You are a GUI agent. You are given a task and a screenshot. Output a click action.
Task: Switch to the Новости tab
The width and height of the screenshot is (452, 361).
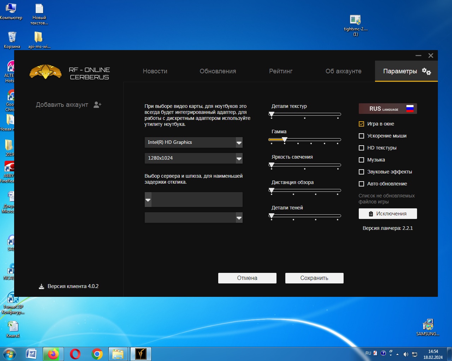tap(155, 71)
